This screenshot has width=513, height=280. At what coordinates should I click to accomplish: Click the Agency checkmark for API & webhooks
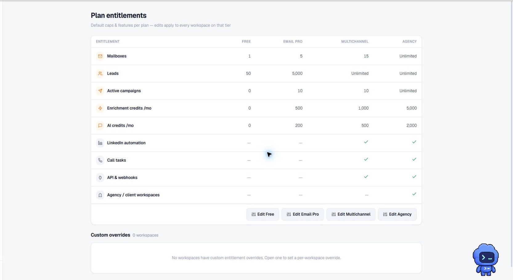pos(414,177)
